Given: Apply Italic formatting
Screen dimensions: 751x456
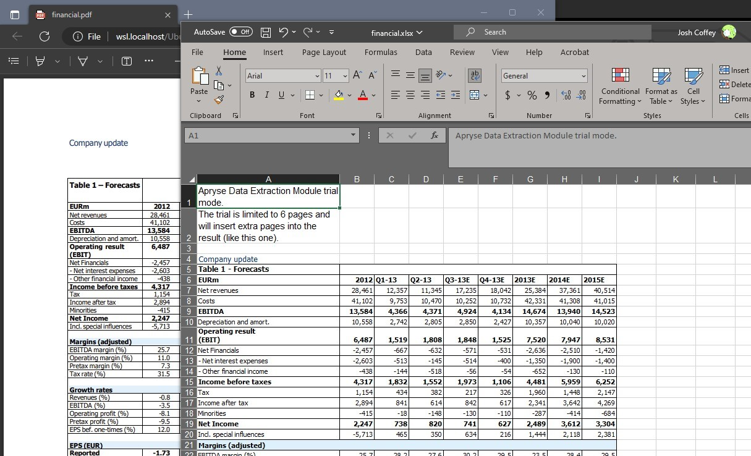Looking at the screenshot, I should (266, 95).
